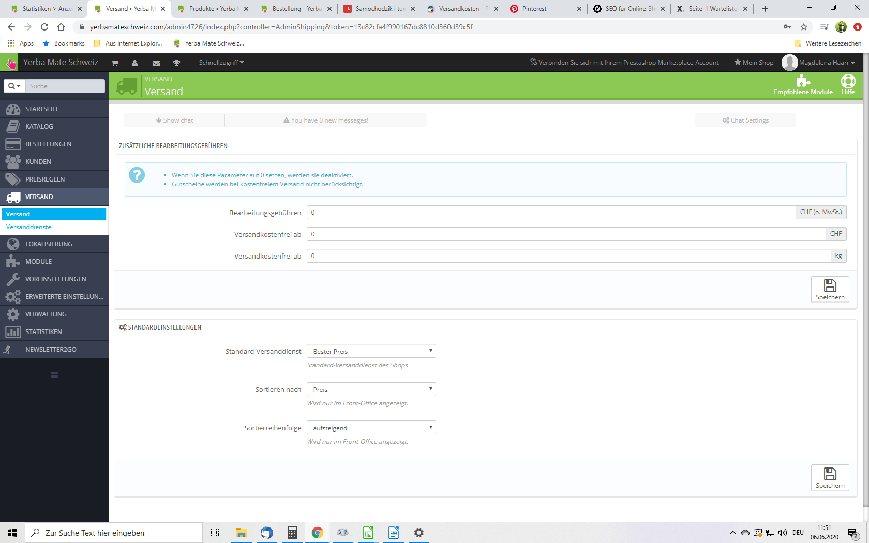This screenshot has height=543, width=869.
Task: Open VERWALTUNG in sidebar
Action: pos(54,314)
